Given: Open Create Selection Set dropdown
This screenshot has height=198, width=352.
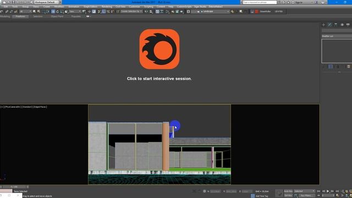Looking at the screenshot, I should point(131,11).
